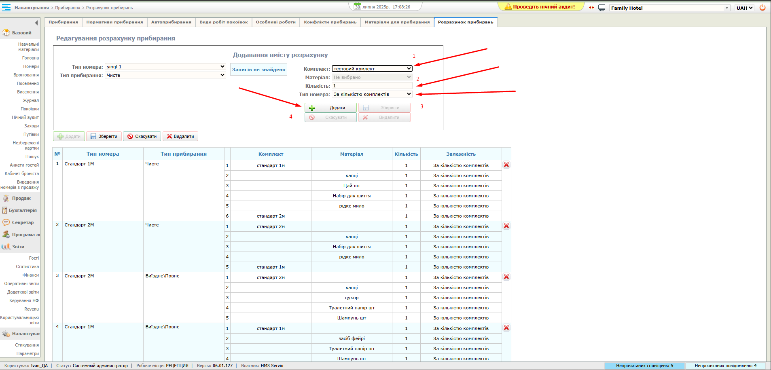Viewport: 771px width, 370px height.
Task: Open the Матеріали для прибирання tab
Action: pyautogui.click(x=397, y=22)
